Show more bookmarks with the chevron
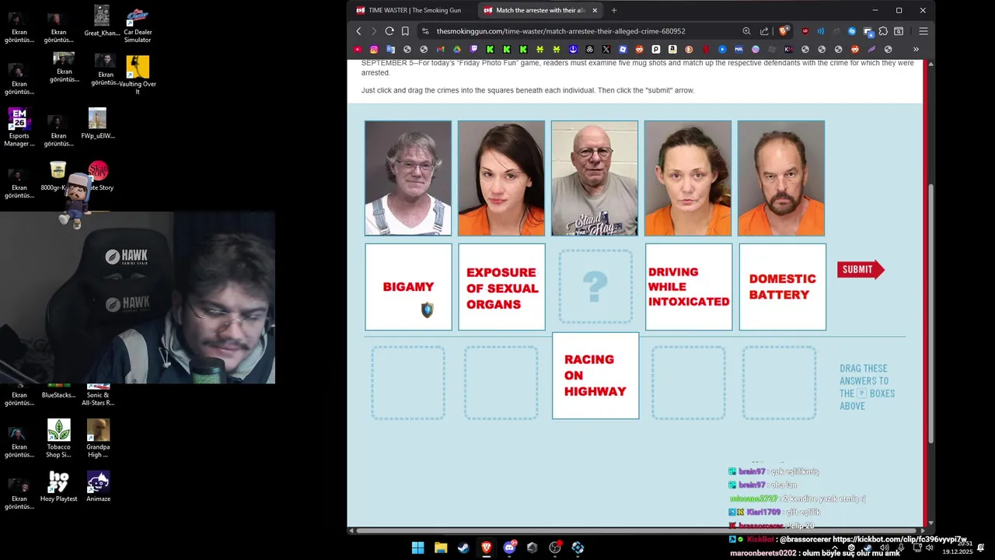The width and height of the screenshot is (995, 560). pos(916,49)
